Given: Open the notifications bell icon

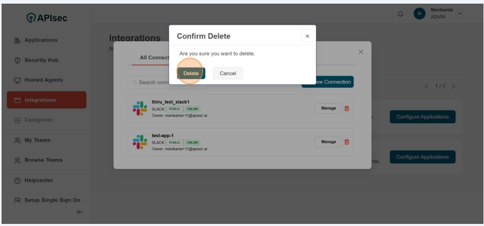Looking at the screenshot, I should click(x=400, y=14).
